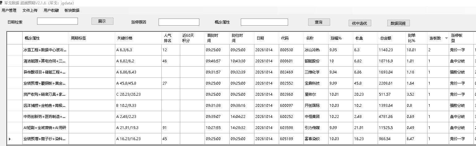Select the 异辛酸项目+储能工程 concept cell
The height and width of the screenshot is (146, 476).
pyautogui.click(x=46, y=72)
